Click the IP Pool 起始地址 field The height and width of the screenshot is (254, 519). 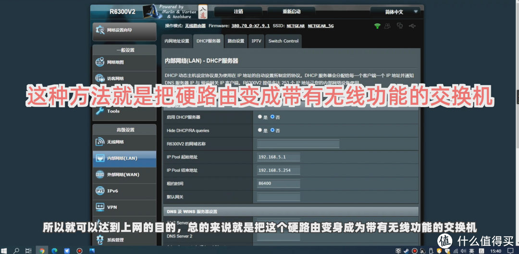[x=279, y=157]
